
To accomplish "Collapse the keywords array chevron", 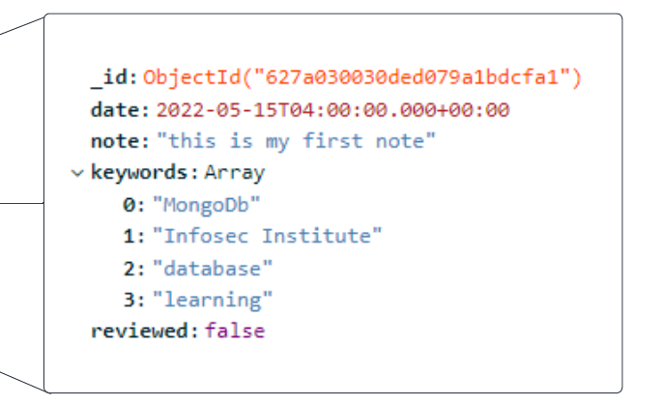I will coord(76,173).
